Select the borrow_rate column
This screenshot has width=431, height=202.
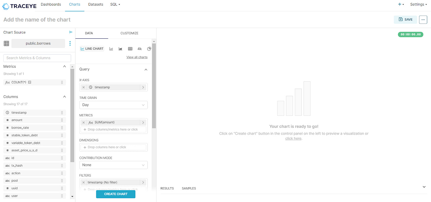coord(35,128)
